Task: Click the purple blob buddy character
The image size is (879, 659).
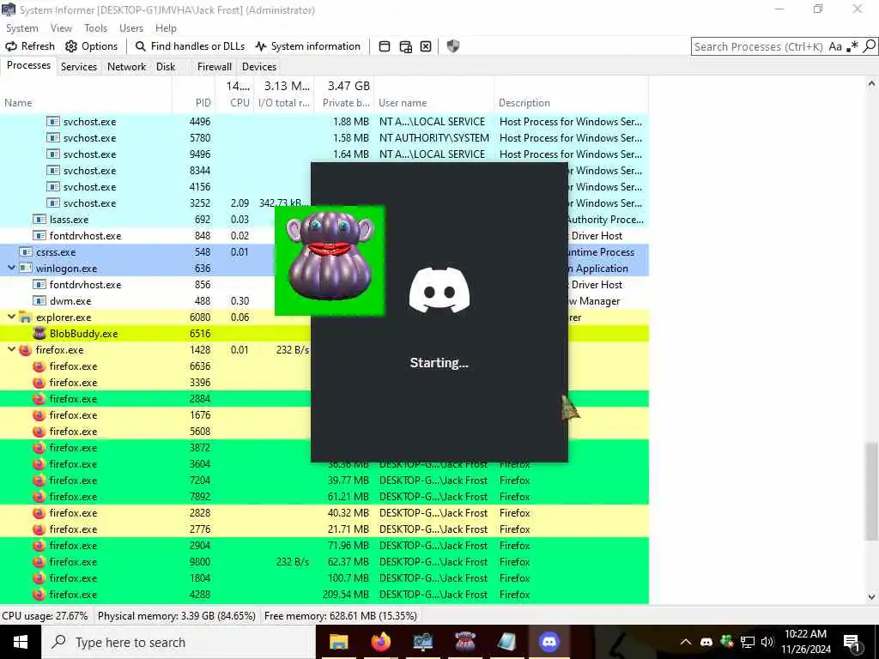Action: pyautogui.click(x=330, y=256)
